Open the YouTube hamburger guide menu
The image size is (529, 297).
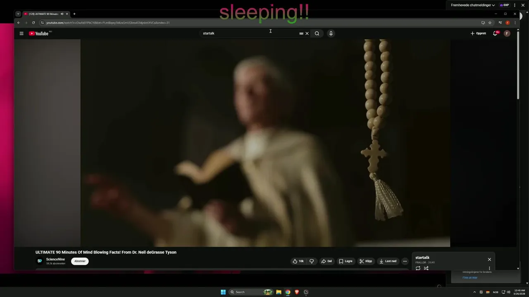pos(21,33)
